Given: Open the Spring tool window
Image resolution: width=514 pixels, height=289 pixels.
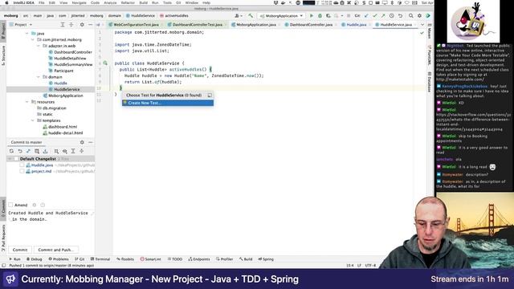Looking at the screenshot, I should [266, 259].
